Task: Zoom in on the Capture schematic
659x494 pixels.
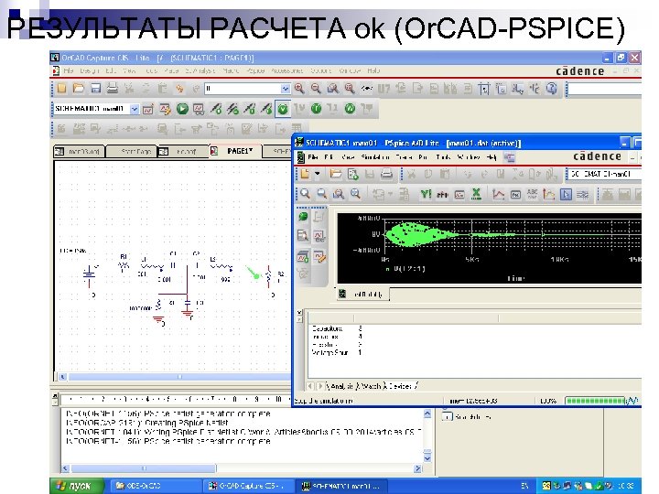Action: 299,88
